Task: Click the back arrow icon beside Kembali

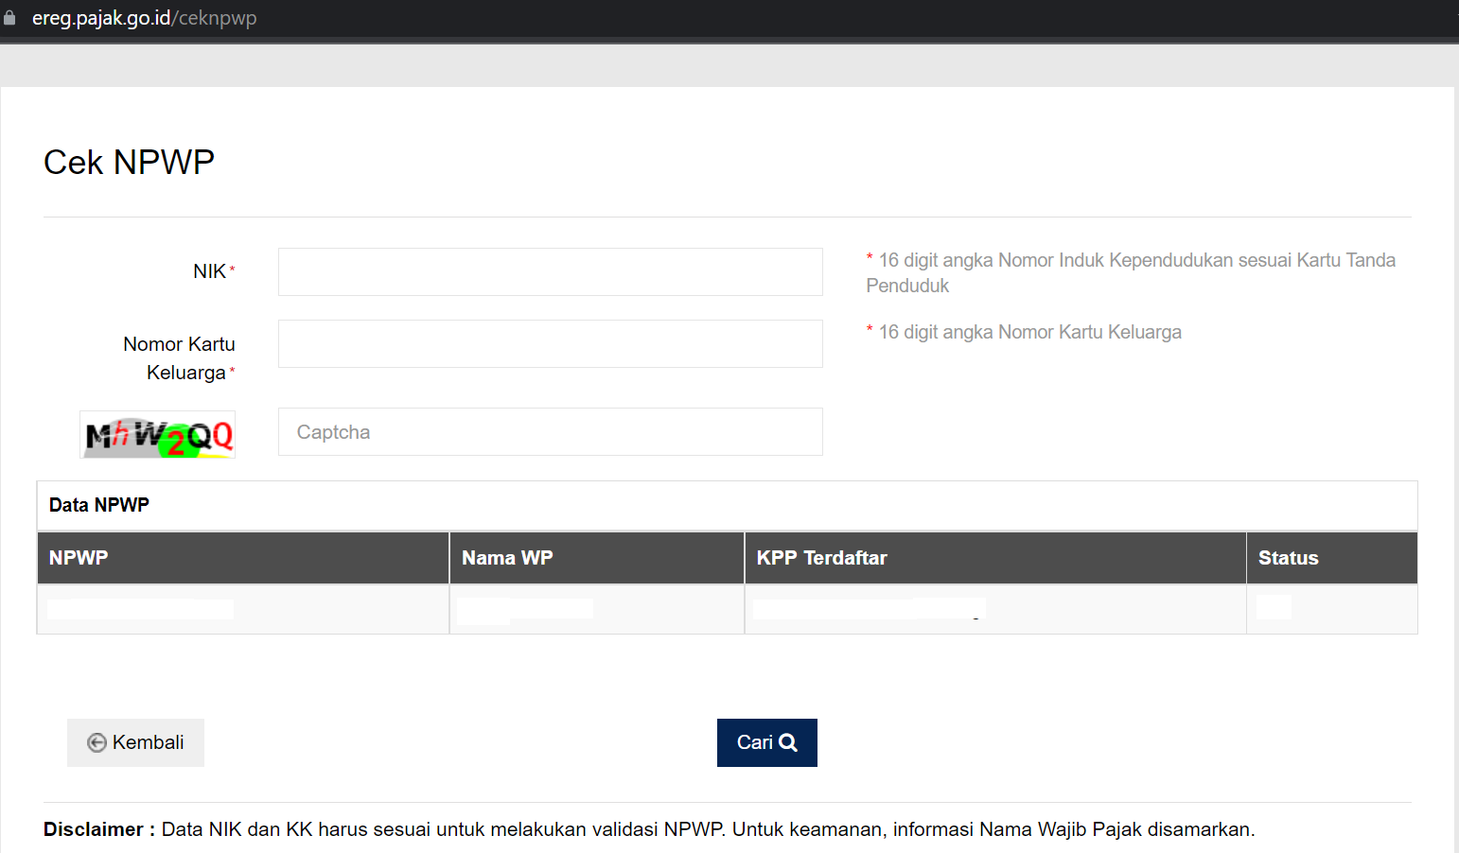Action: [x=97, y=743]
